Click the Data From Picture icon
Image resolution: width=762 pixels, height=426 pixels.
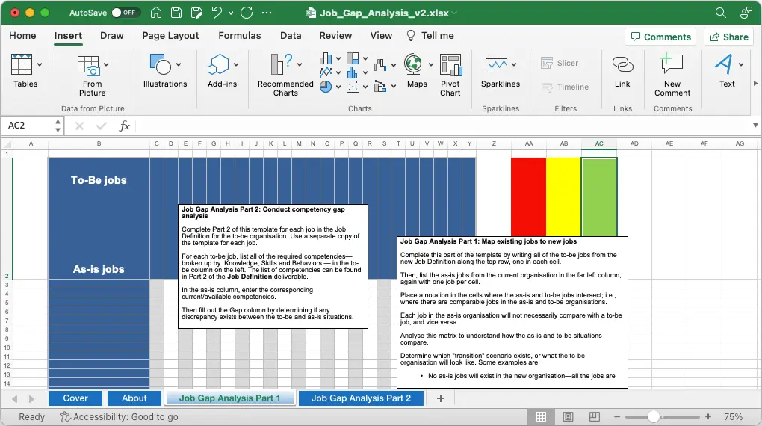[x=88, y=65]
